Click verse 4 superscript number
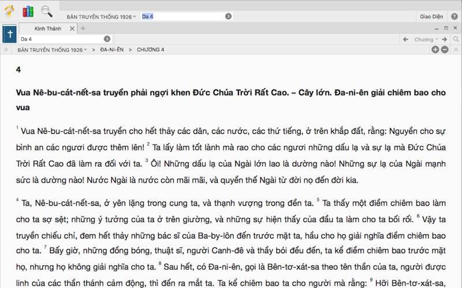462x288 pixels. point(17,199)
